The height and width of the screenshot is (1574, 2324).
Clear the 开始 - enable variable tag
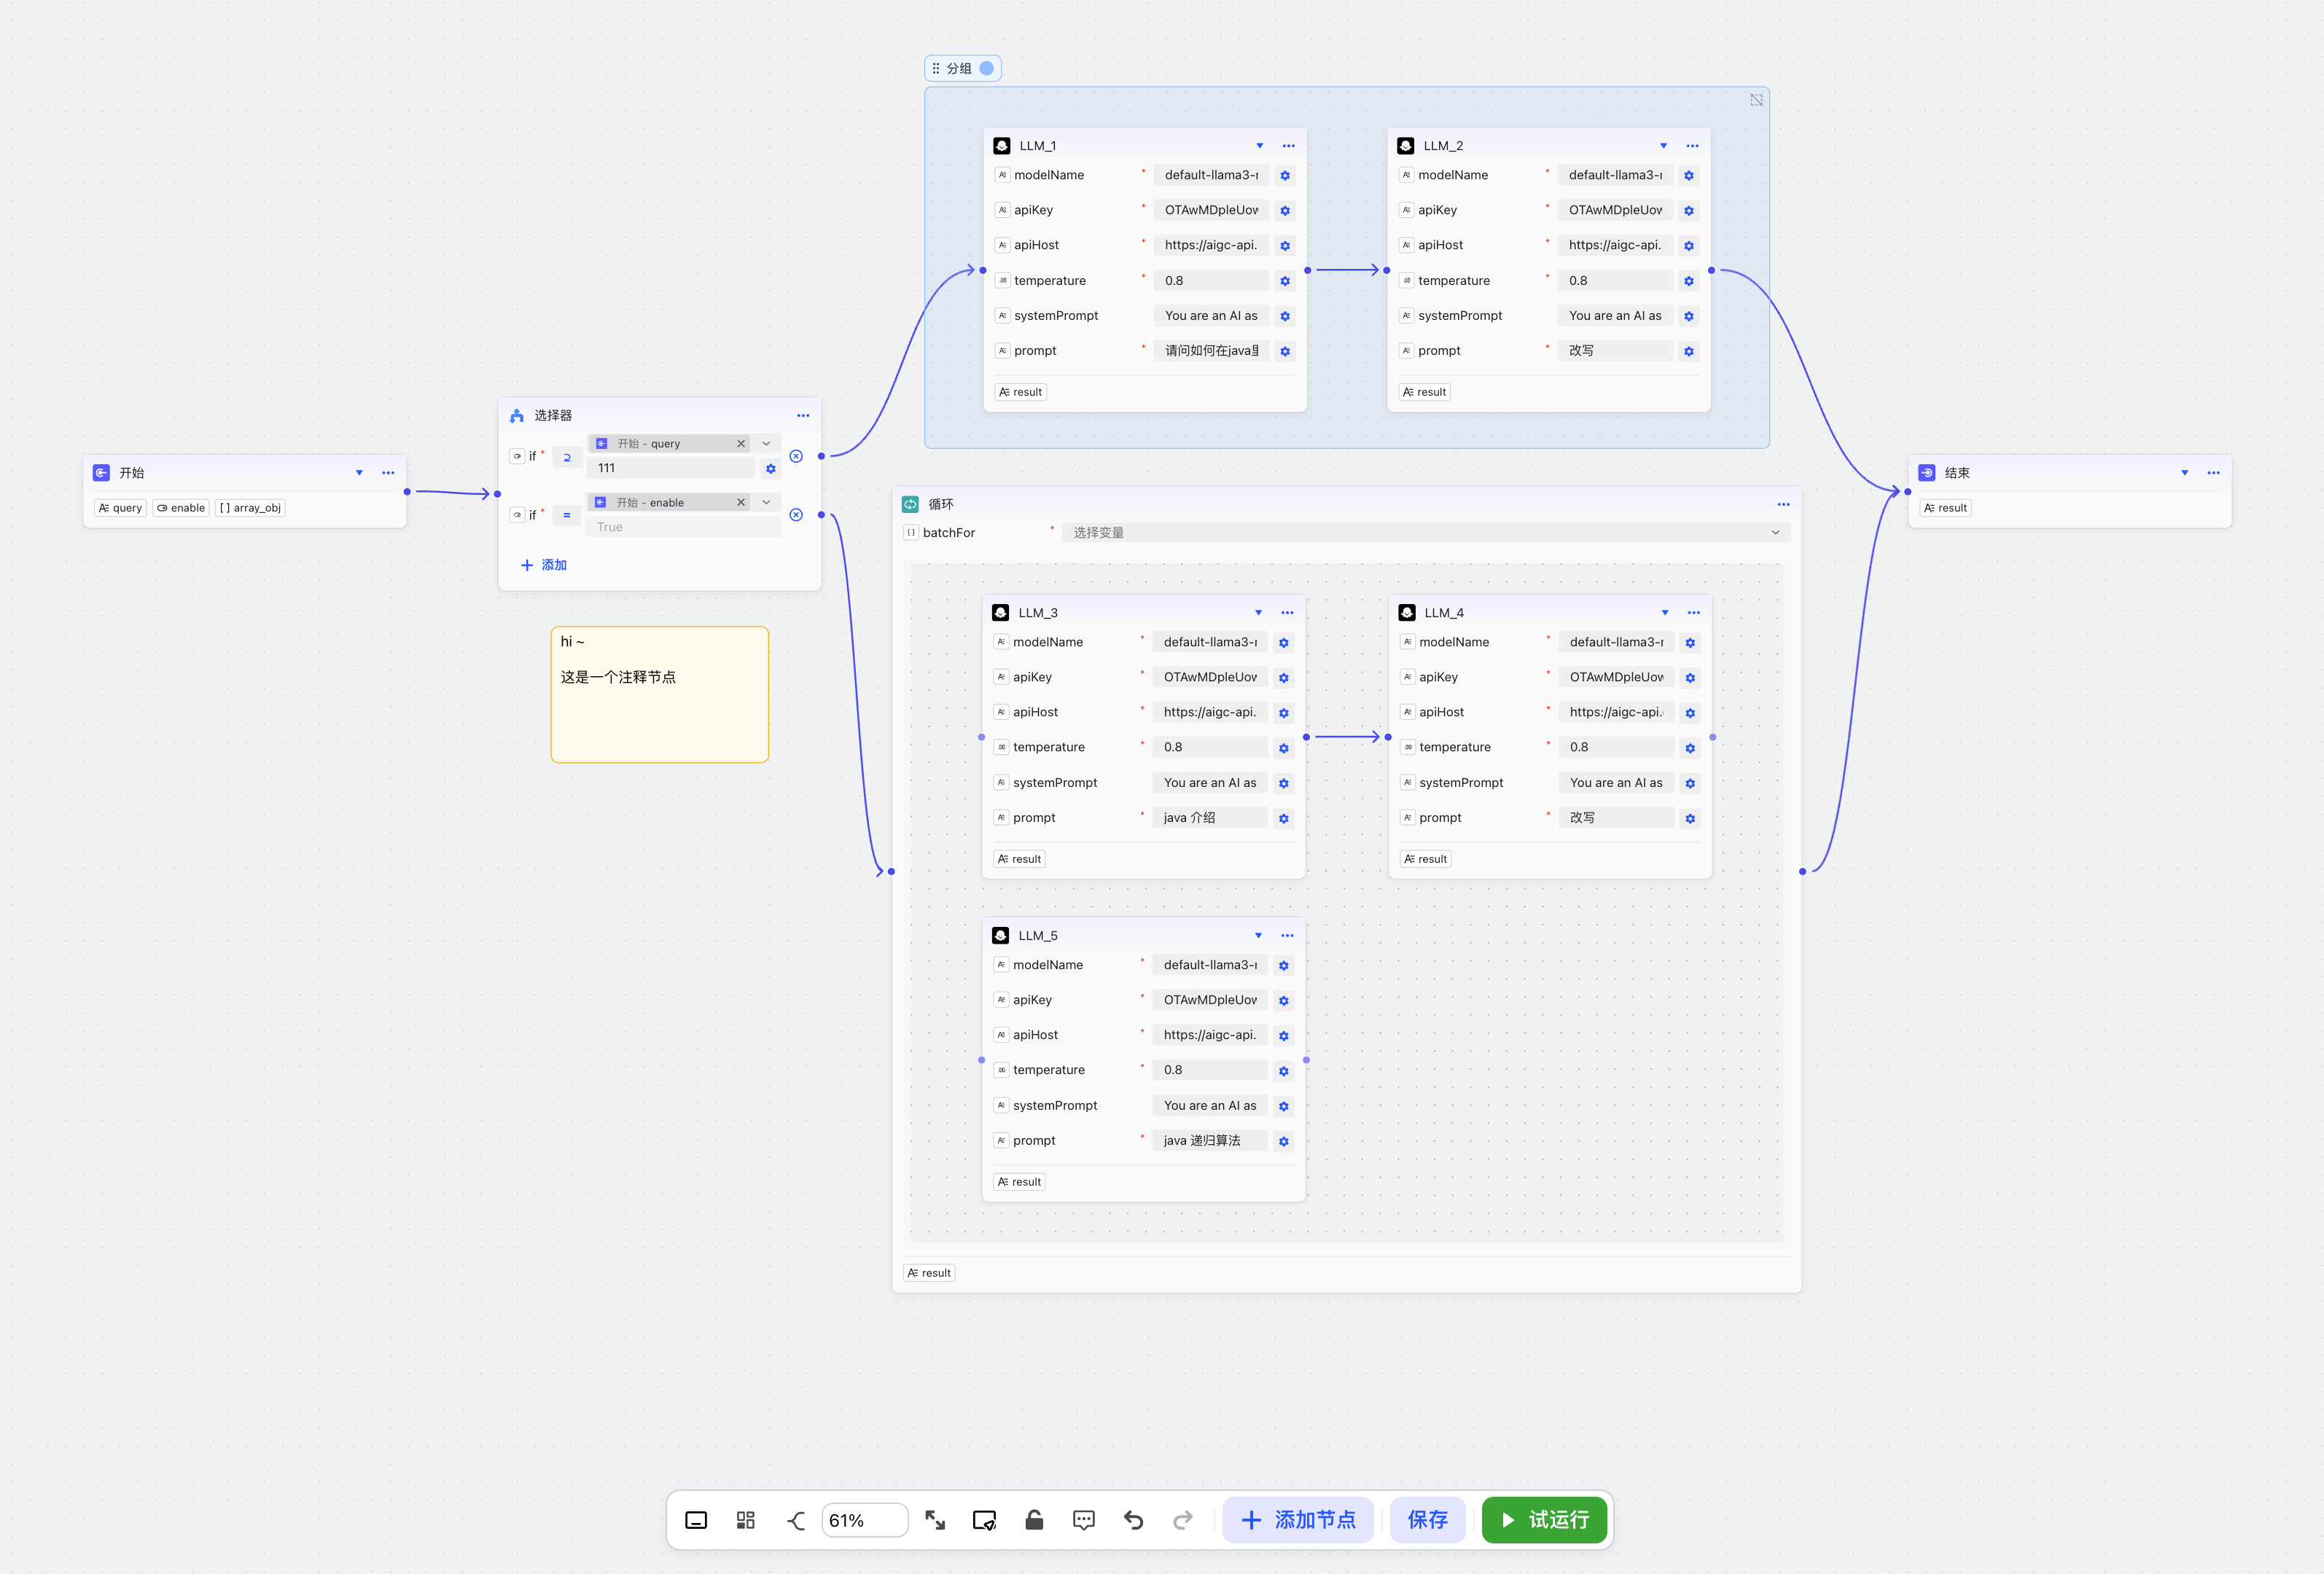coord(741,503)
